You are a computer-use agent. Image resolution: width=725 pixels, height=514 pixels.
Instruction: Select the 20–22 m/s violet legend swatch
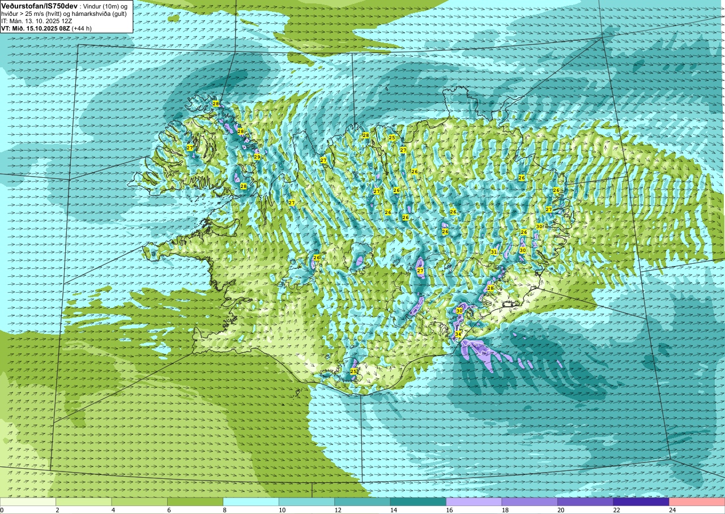coord(586,502)
